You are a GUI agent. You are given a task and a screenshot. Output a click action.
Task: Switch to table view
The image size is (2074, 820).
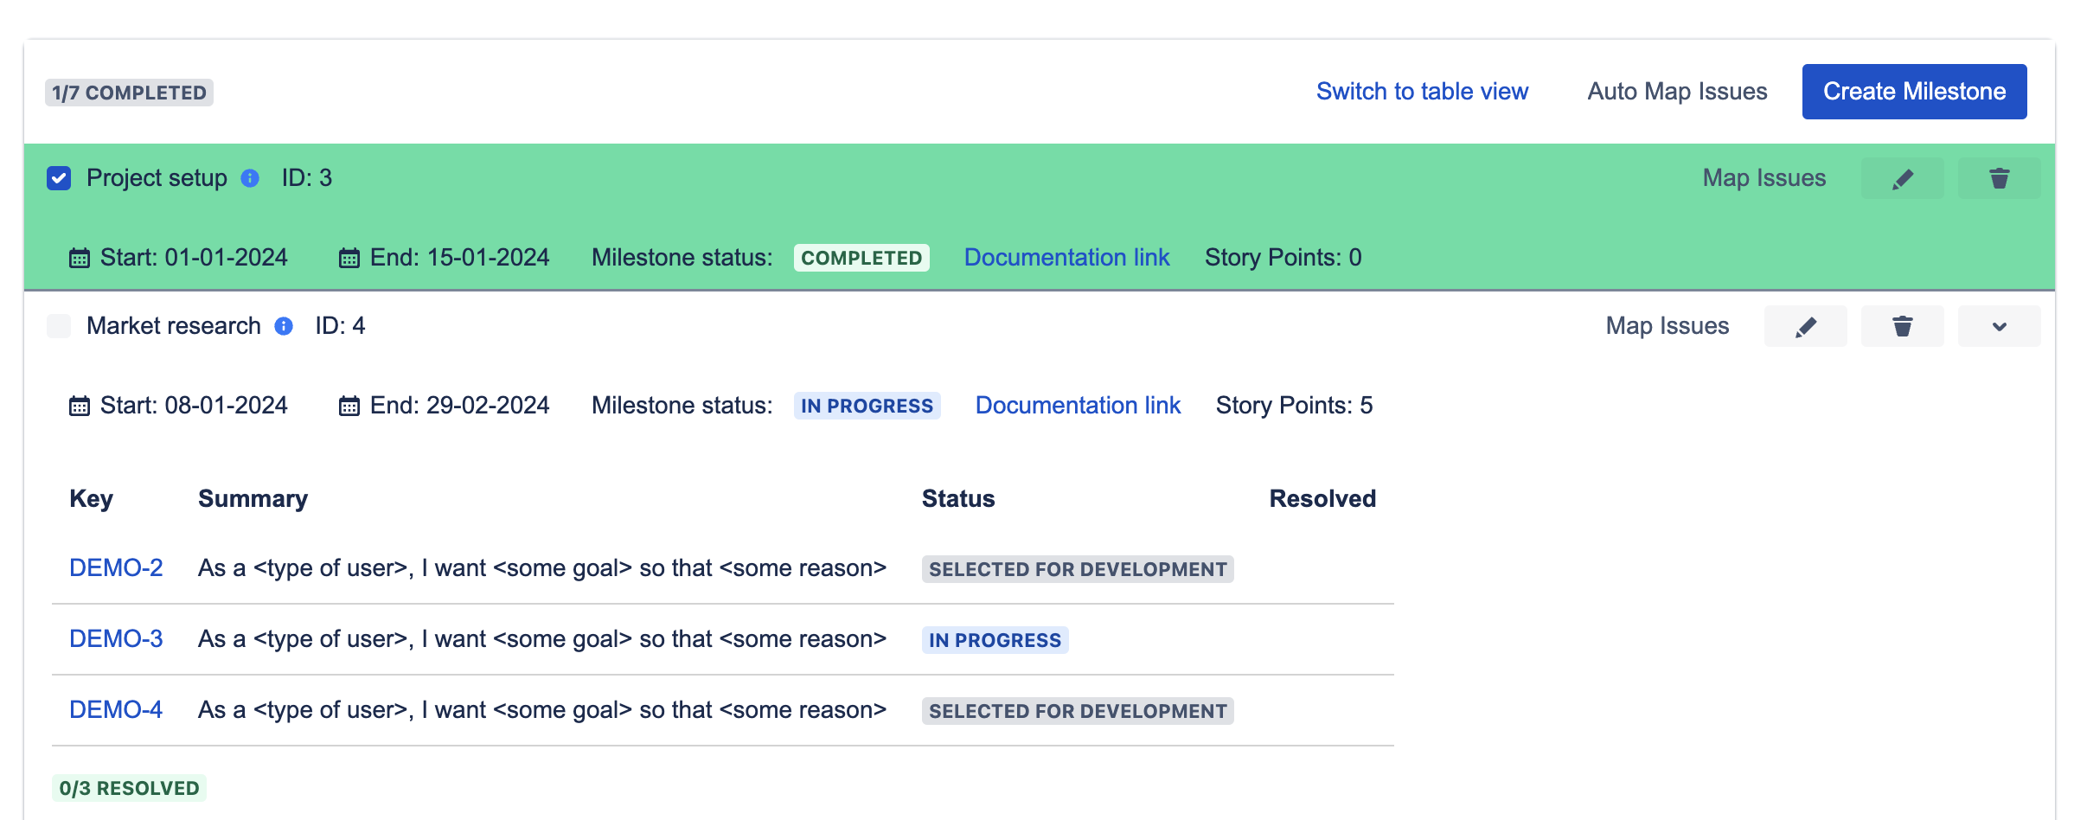pos(1422,91)
